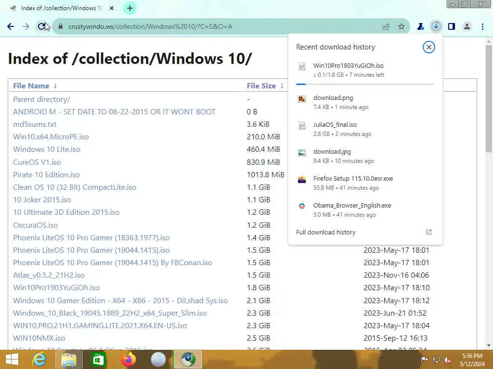The width and height of the screenshot is (493, 369).
Task: Click the browser forward arrow
Action: click(x=26, y=27)
